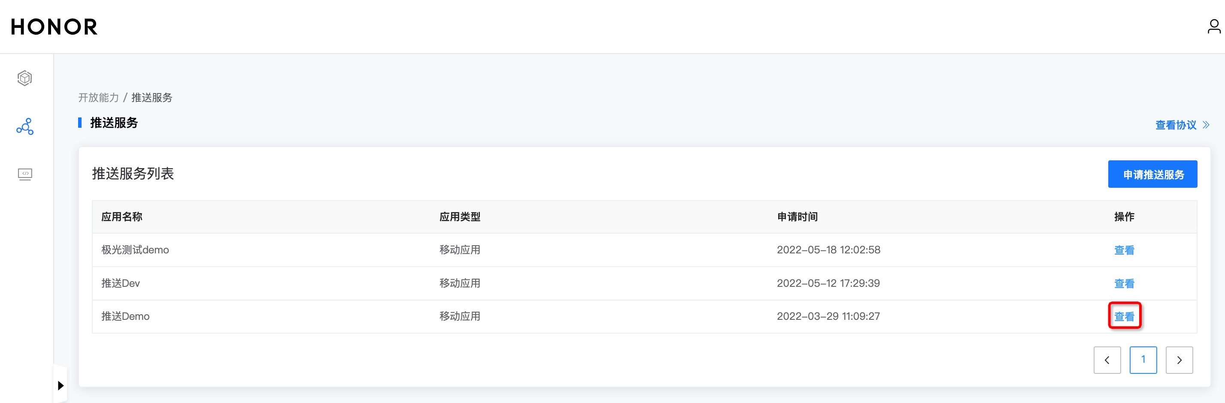View details for 极光测试demo

pyautogui.click(x=1124, y=250)
